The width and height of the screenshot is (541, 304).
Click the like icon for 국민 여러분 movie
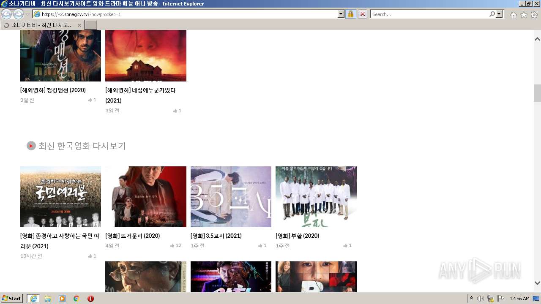[90, 256]
